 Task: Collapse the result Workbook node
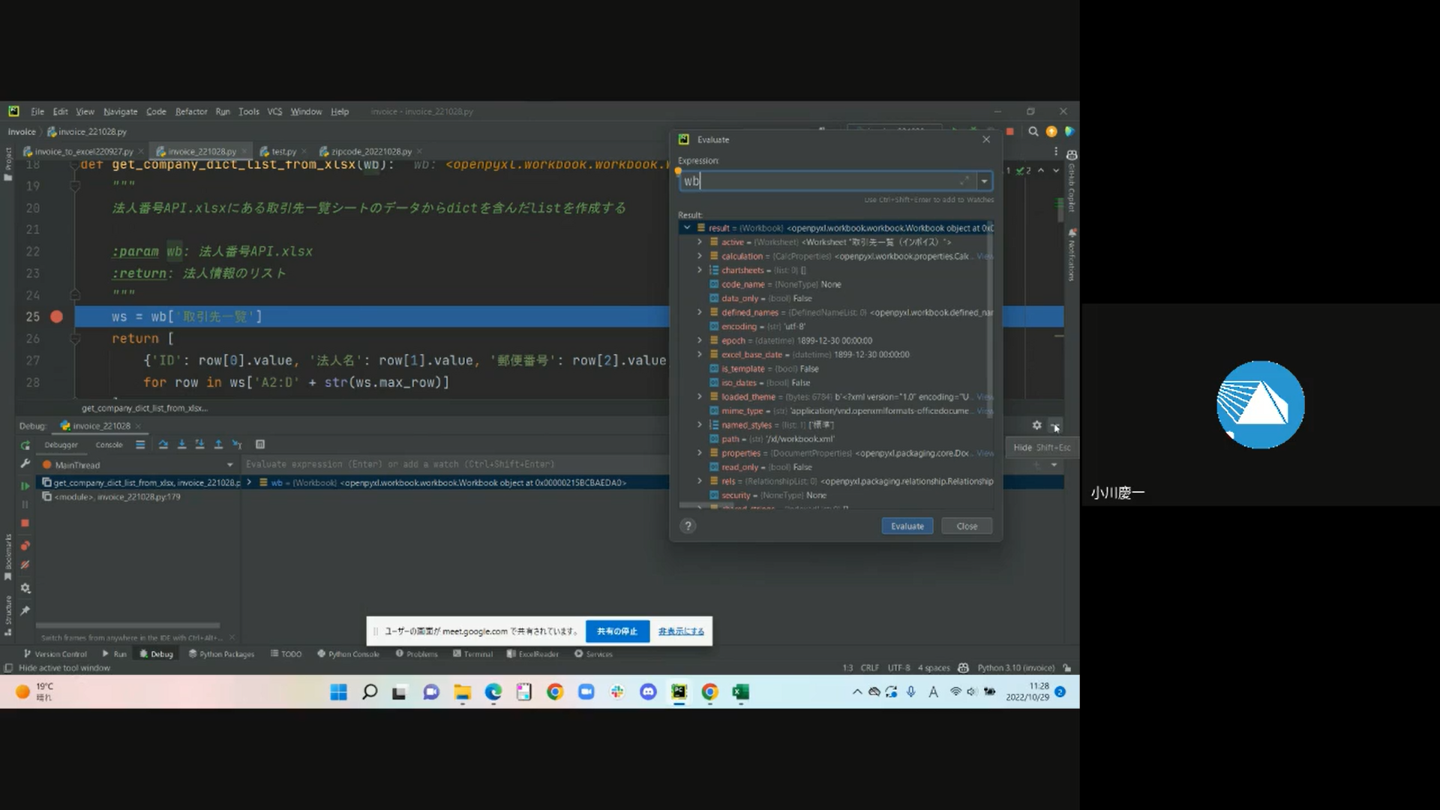[687, 228]
